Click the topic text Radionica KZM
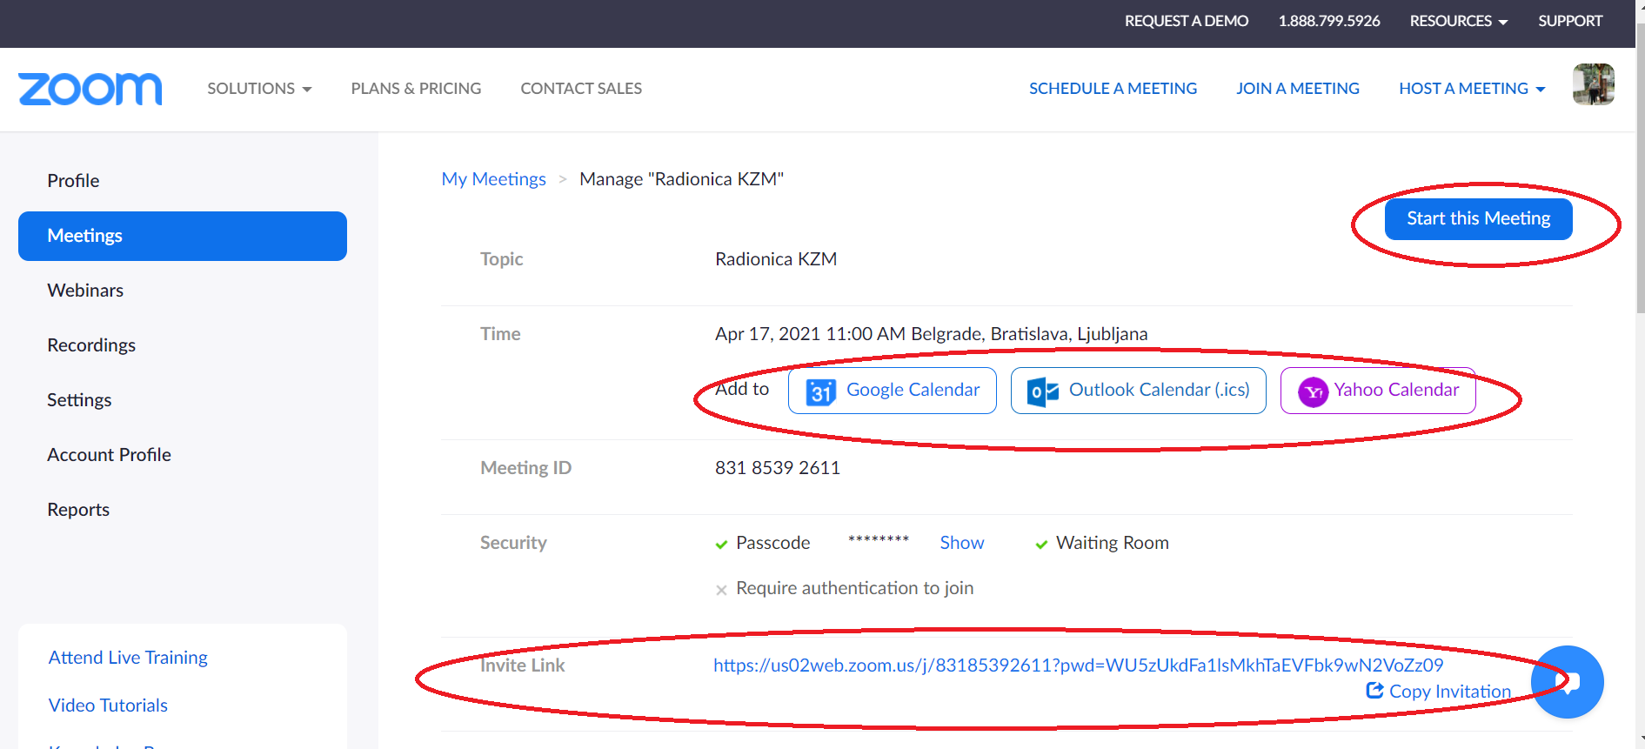The height and width of the screenshot is (749, 1645). pos(776,259)
